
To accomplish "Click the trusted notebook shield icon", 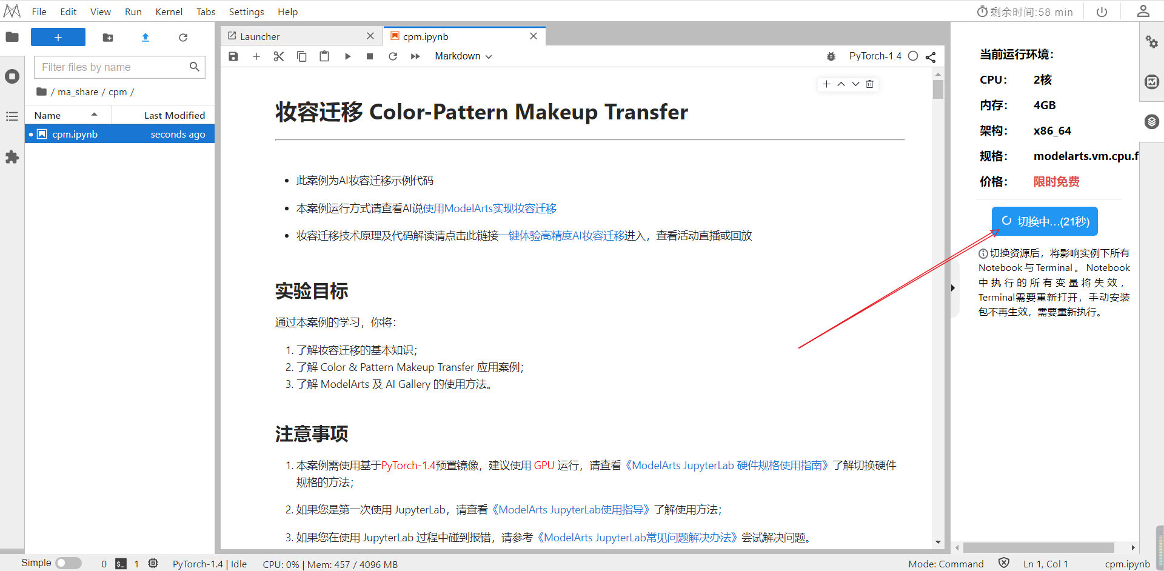I will pyautogui.click(x=1004, y=563).
